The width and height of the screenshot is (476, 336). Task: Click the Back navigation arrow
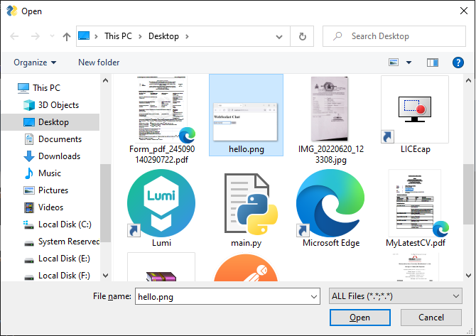point(14,36)
